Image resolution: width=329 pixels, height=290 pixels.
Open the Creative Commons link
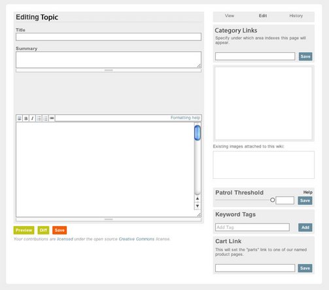click(137, 239)
